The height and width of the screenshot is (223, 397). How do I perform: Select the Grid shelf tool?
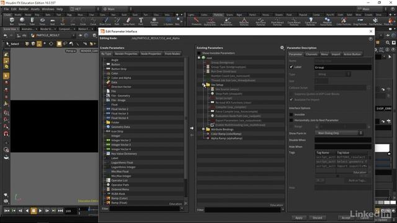coord(52,22)
